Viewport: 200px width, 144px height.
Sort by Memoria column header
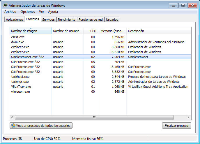112,31
